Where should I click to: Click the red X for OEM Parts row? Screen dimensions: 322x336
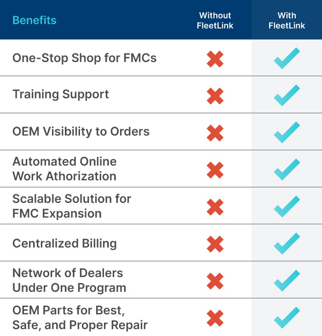(215, 318)
